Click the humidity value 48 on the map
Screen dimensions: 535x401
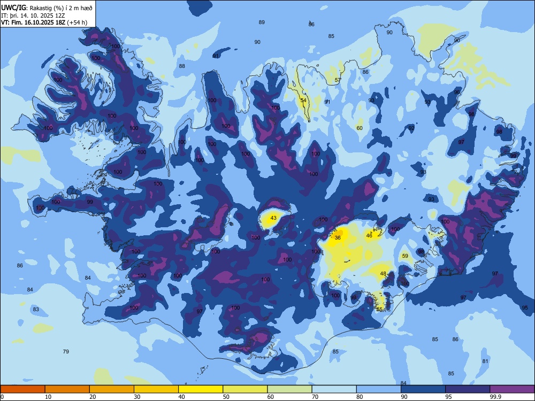(x=383, y=273)
